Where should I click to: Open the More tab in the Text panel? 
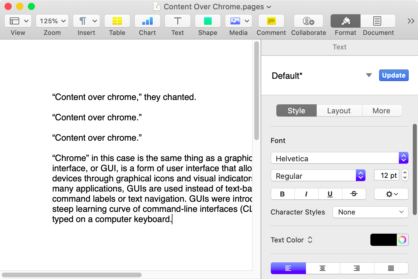point(382,110)
